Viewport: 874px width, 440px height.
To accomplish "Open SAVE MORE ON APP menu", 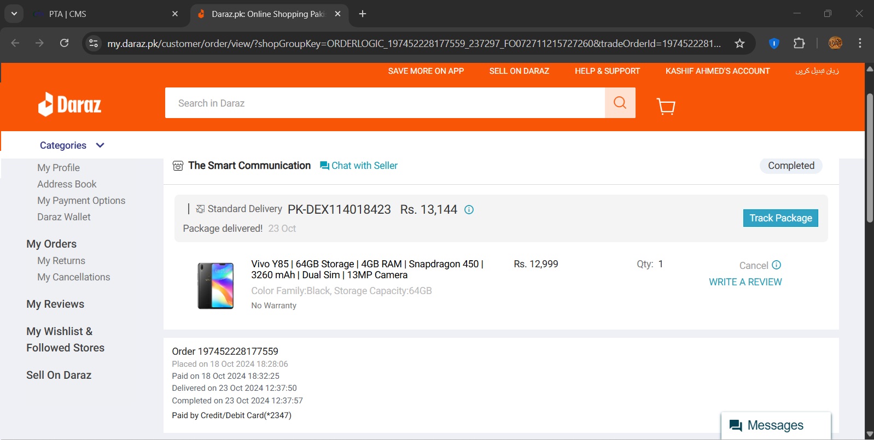I will click(x=426, y=71).
